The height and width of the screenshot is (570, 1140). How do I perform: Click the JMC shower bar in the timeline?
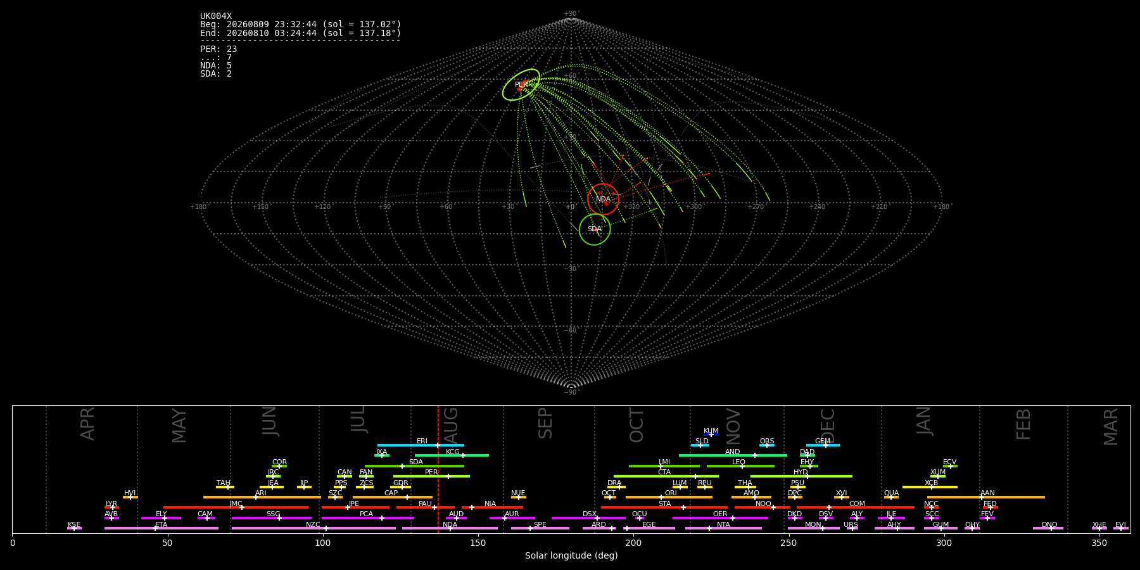236,507
